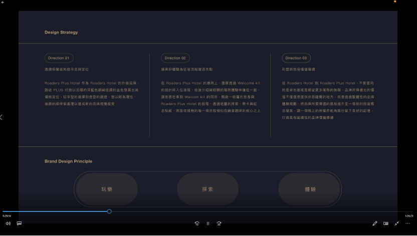Switch to mini player view

(x=385, y=223)
